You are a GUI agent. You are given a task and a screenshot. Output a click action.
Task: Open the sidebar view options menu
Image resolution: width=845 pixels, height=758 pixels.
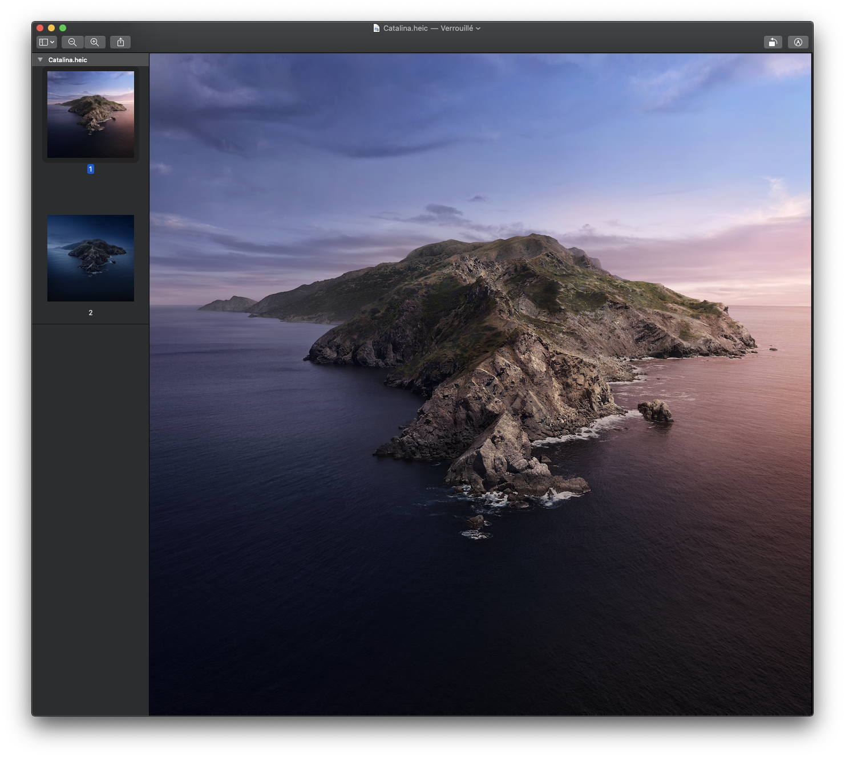click(46, 42)
